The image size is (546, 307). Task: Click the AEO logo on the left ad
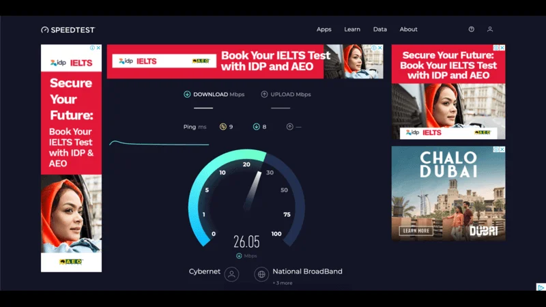pyautogui.click(x=71, y=261)
